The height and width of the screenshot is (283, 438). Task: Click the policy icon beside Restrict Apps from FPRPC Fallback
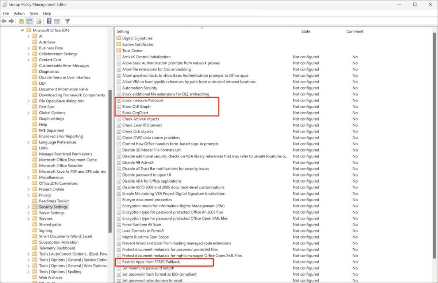[119, 261]
